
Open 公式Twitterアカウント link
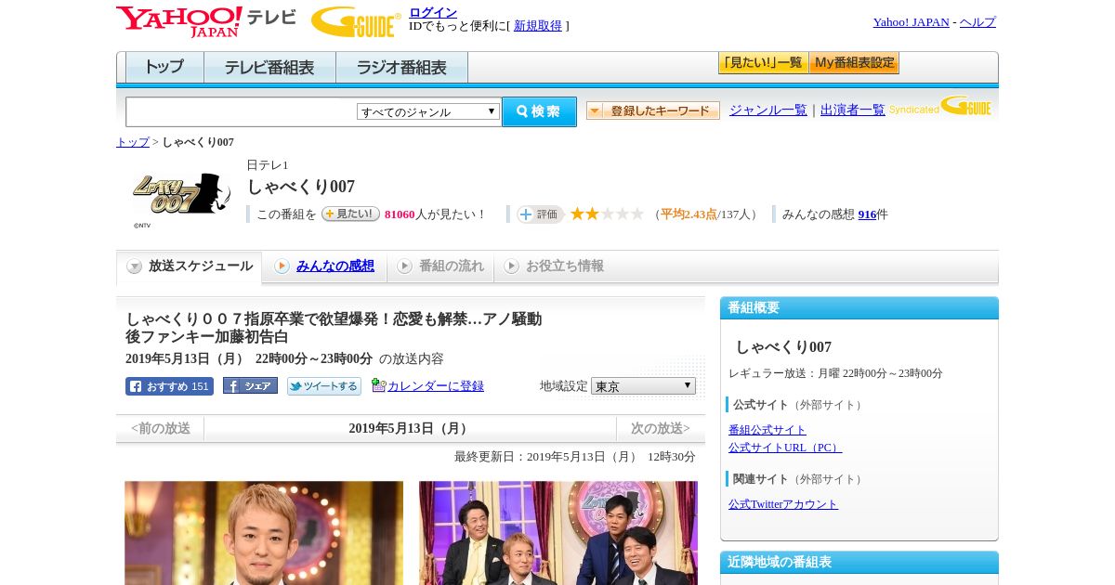783,504
